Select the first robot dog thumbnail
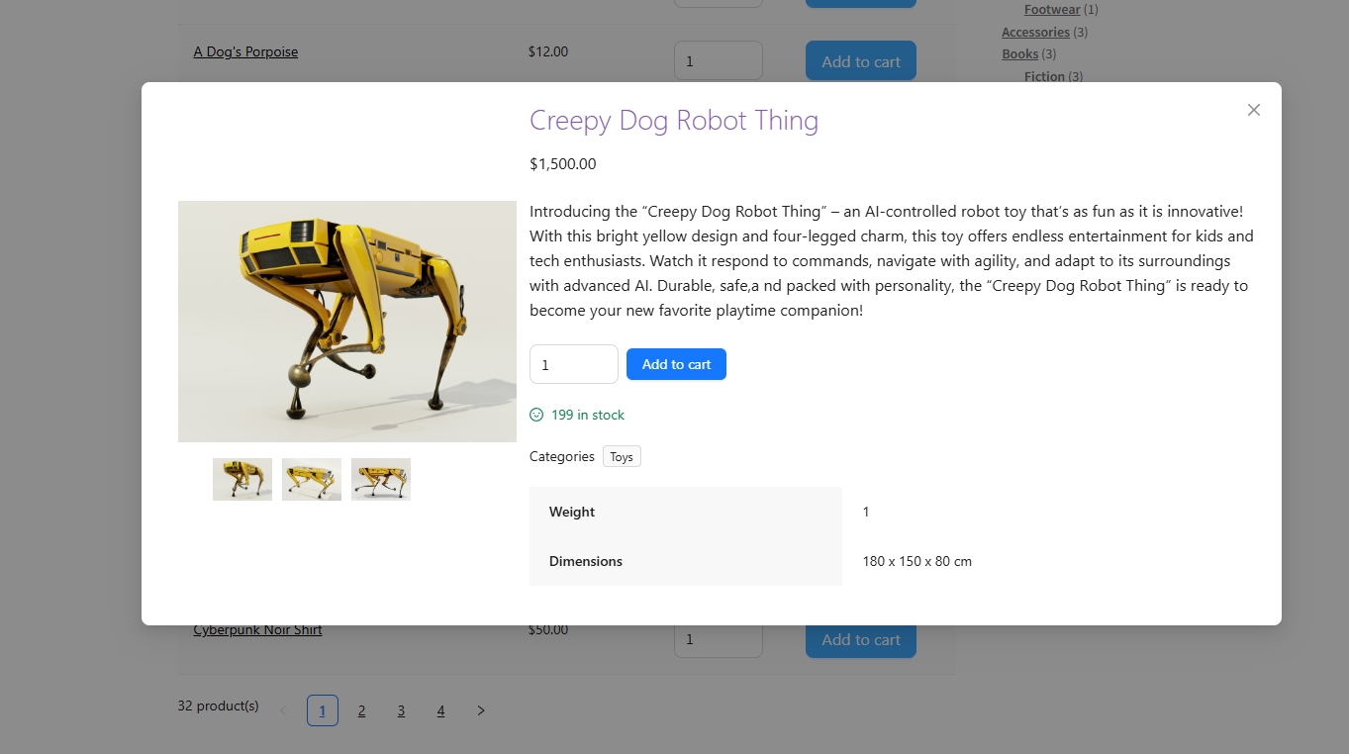 pos(242,479)
